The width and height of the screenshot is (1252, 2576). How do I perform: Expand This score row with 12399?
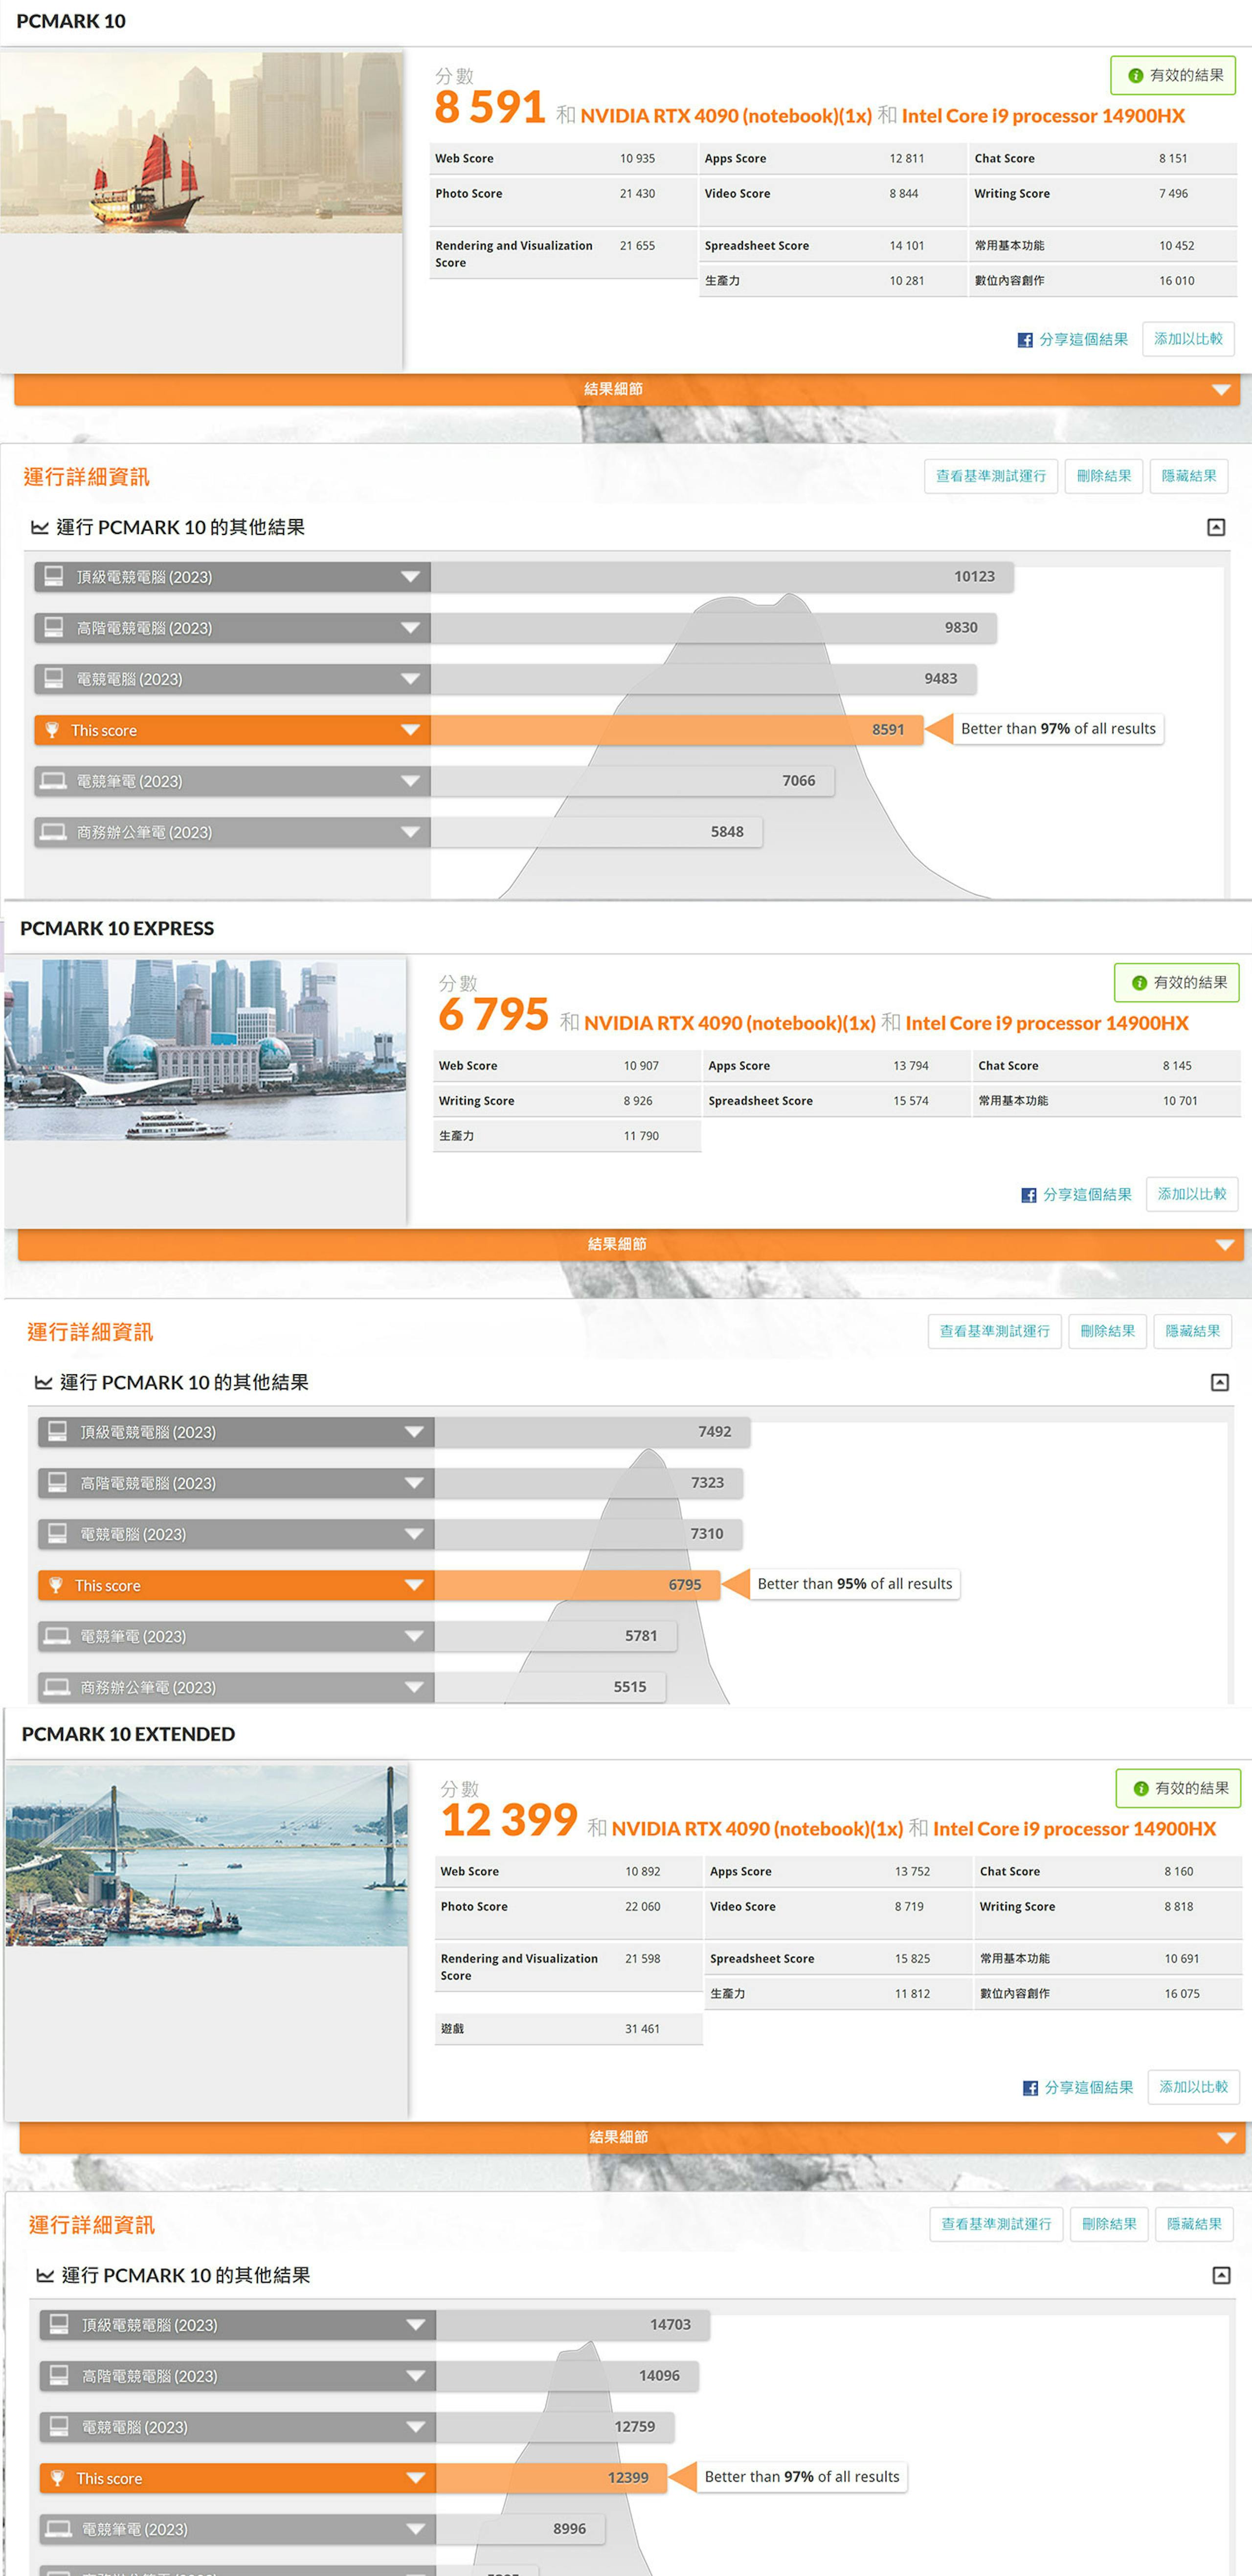pyautogui.click(x=416, y=2478)
